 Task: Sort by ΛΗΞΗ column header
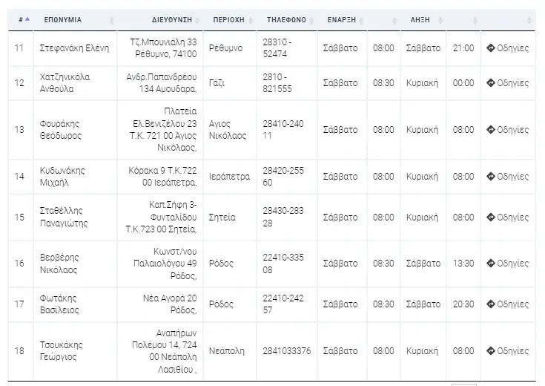coord(420,20)
